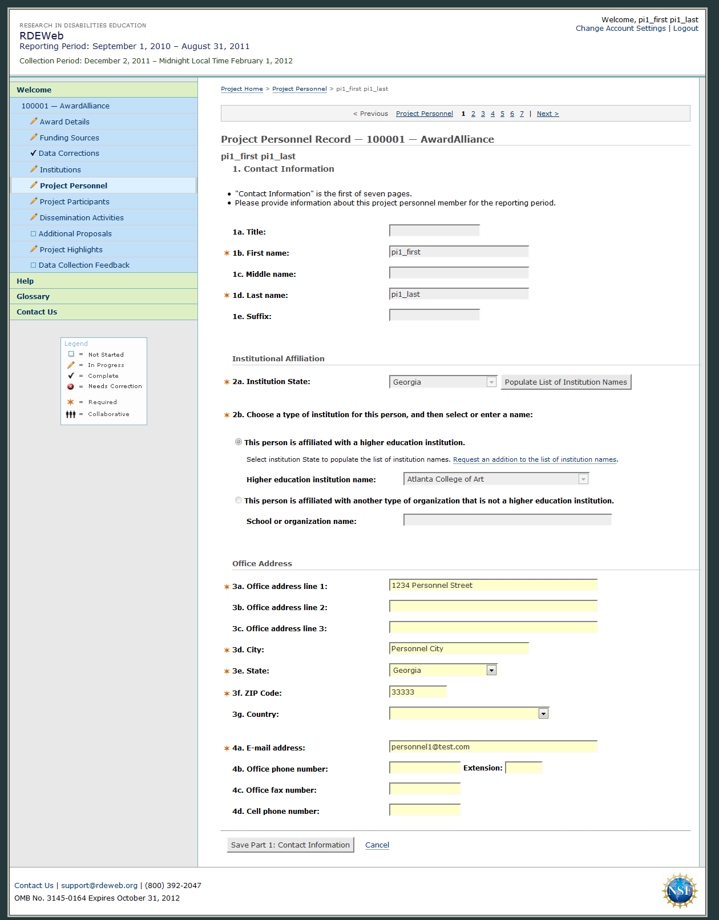Select the higher education institution radio button

pos(239,442)
